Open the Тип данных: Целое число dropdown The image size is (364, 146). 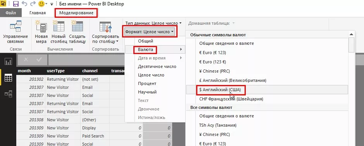(x=154, y=23)
